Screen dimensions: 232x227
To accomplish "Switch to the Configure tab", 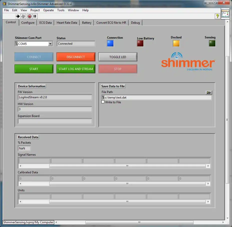I will click(28, 23).
